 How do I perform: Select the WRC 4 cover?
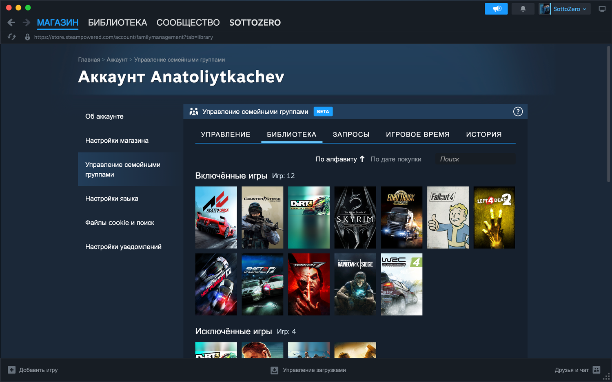click(x=401, y=285)
